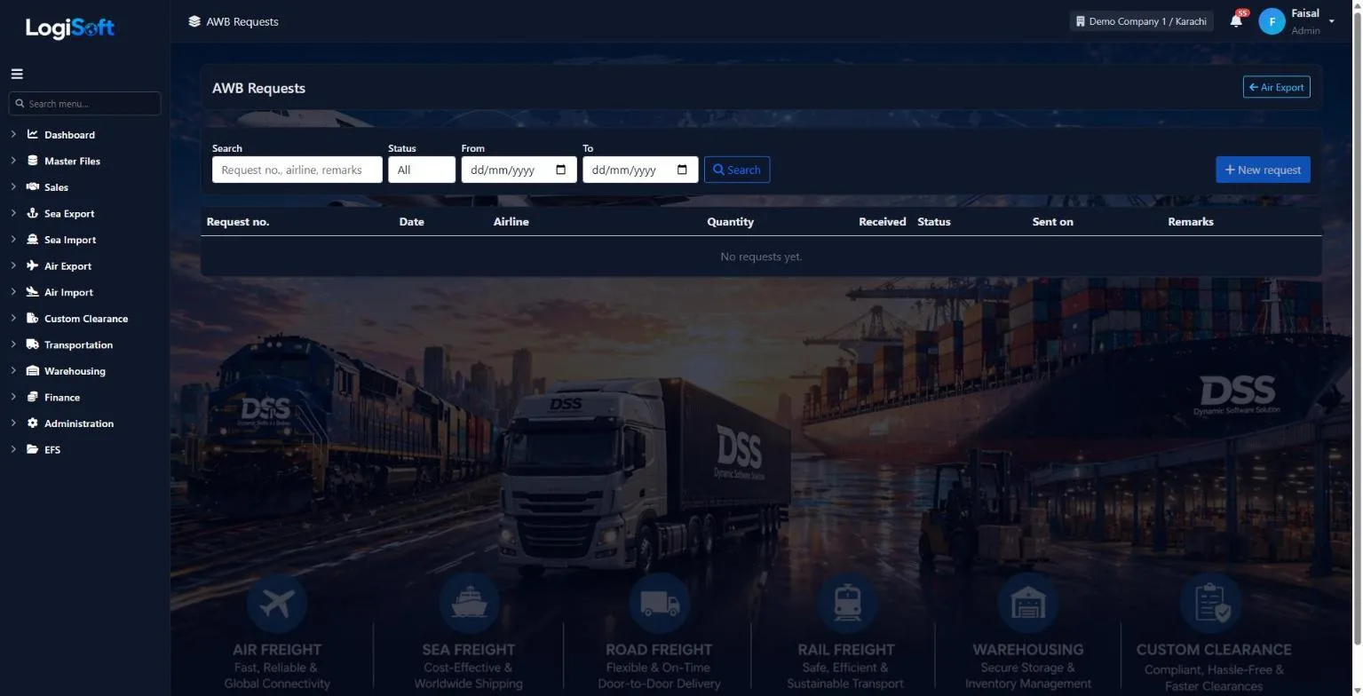This screenshot has width=1363, height=696.
Task: Open the notifications bell icon
Action: (1236, 21)
